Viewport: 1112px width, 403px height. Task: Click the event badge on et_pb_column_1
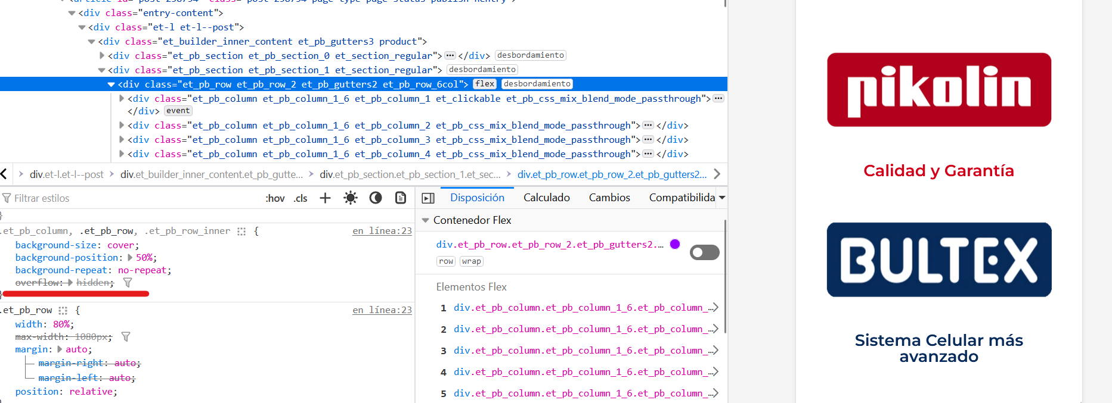click(x=178, y=111)
